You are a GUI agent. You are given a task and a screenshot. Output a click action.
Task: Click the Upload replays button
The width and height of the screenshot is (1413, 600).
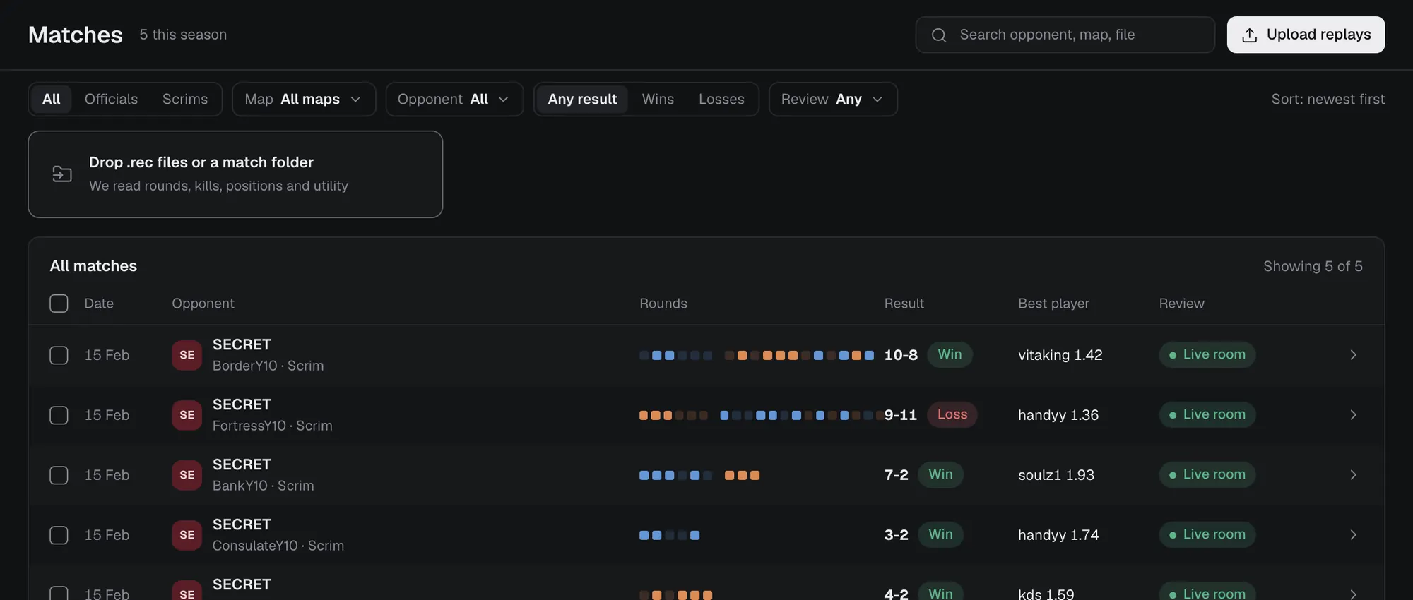[1306, 35]
